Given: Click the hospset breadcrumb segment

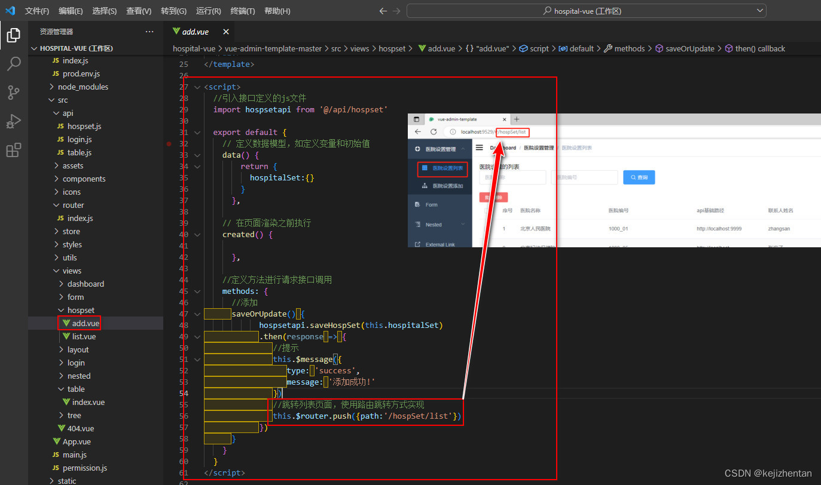Looking at the screenshot, I should 392,48.
